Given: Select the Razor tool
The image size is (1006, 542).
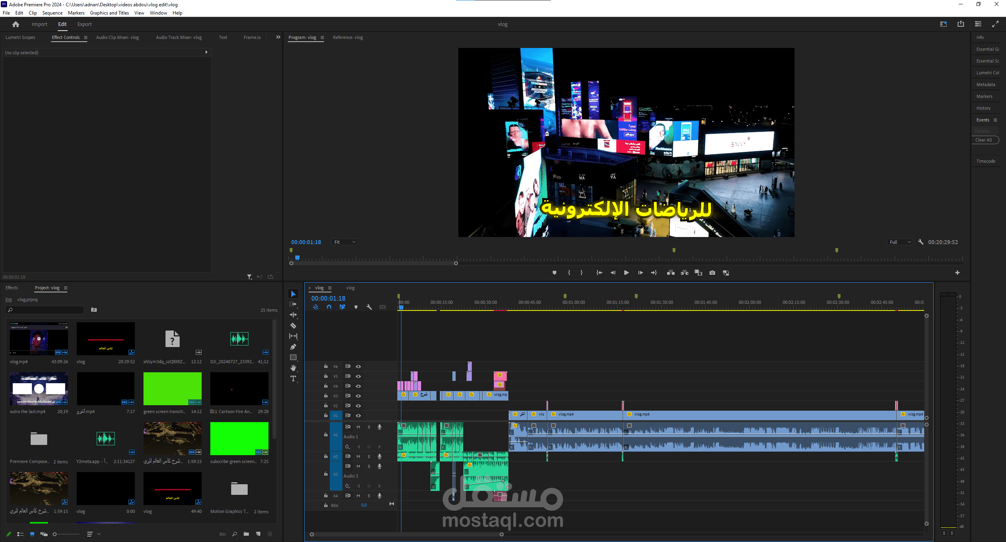Looking at the screenshot, I should pyautogui.click(x=293, y=325).
